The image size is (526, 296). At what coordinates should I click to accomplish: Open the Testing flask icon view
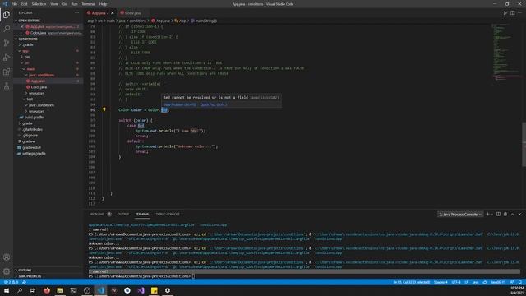point(7,86)
